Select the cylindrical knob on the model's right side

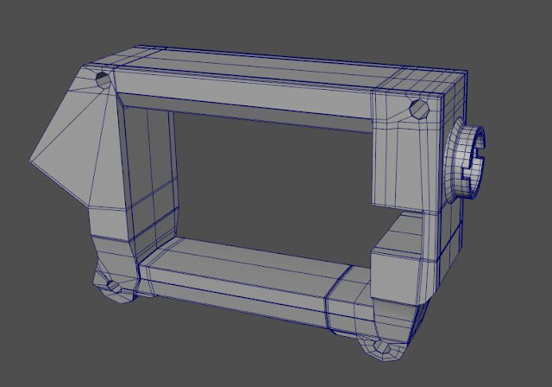[x=465, y=160]
